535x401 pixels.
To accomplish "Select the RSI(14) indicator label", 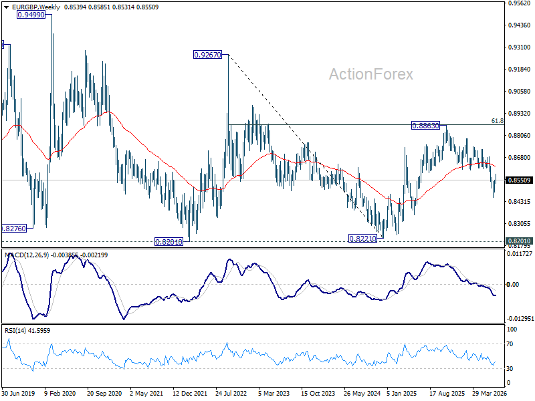I will pos(14,330).
